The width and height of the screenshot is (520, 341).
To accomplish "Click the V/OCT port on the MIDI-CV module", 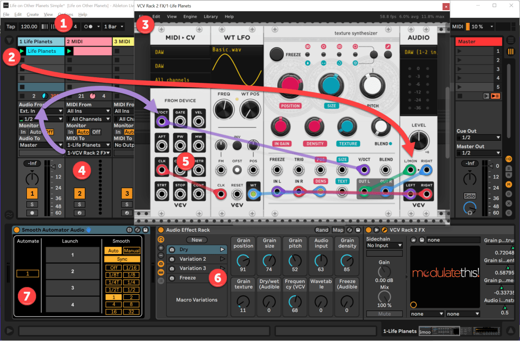I will [161, 121].
